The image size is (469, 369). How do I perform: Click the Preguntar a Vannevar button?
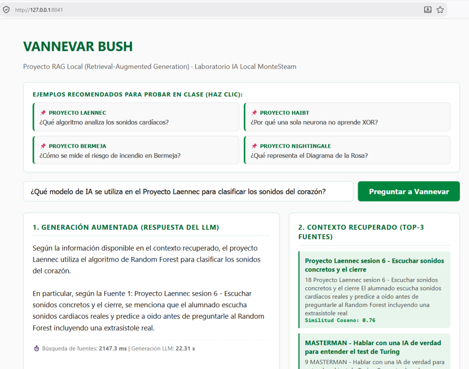409,192
